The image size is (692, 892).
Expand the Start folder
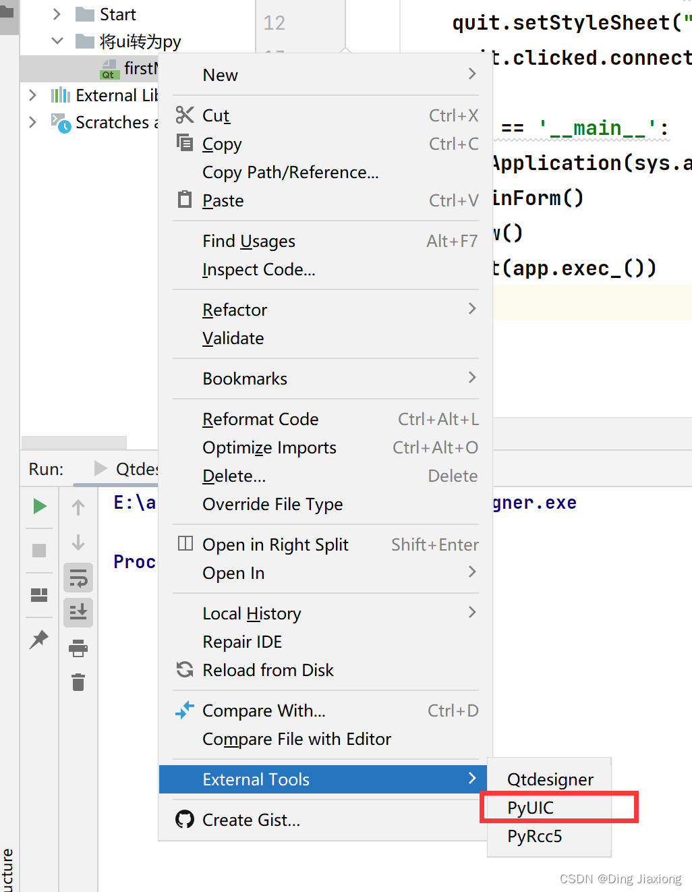pyautogui.click(x=57, y=14)
